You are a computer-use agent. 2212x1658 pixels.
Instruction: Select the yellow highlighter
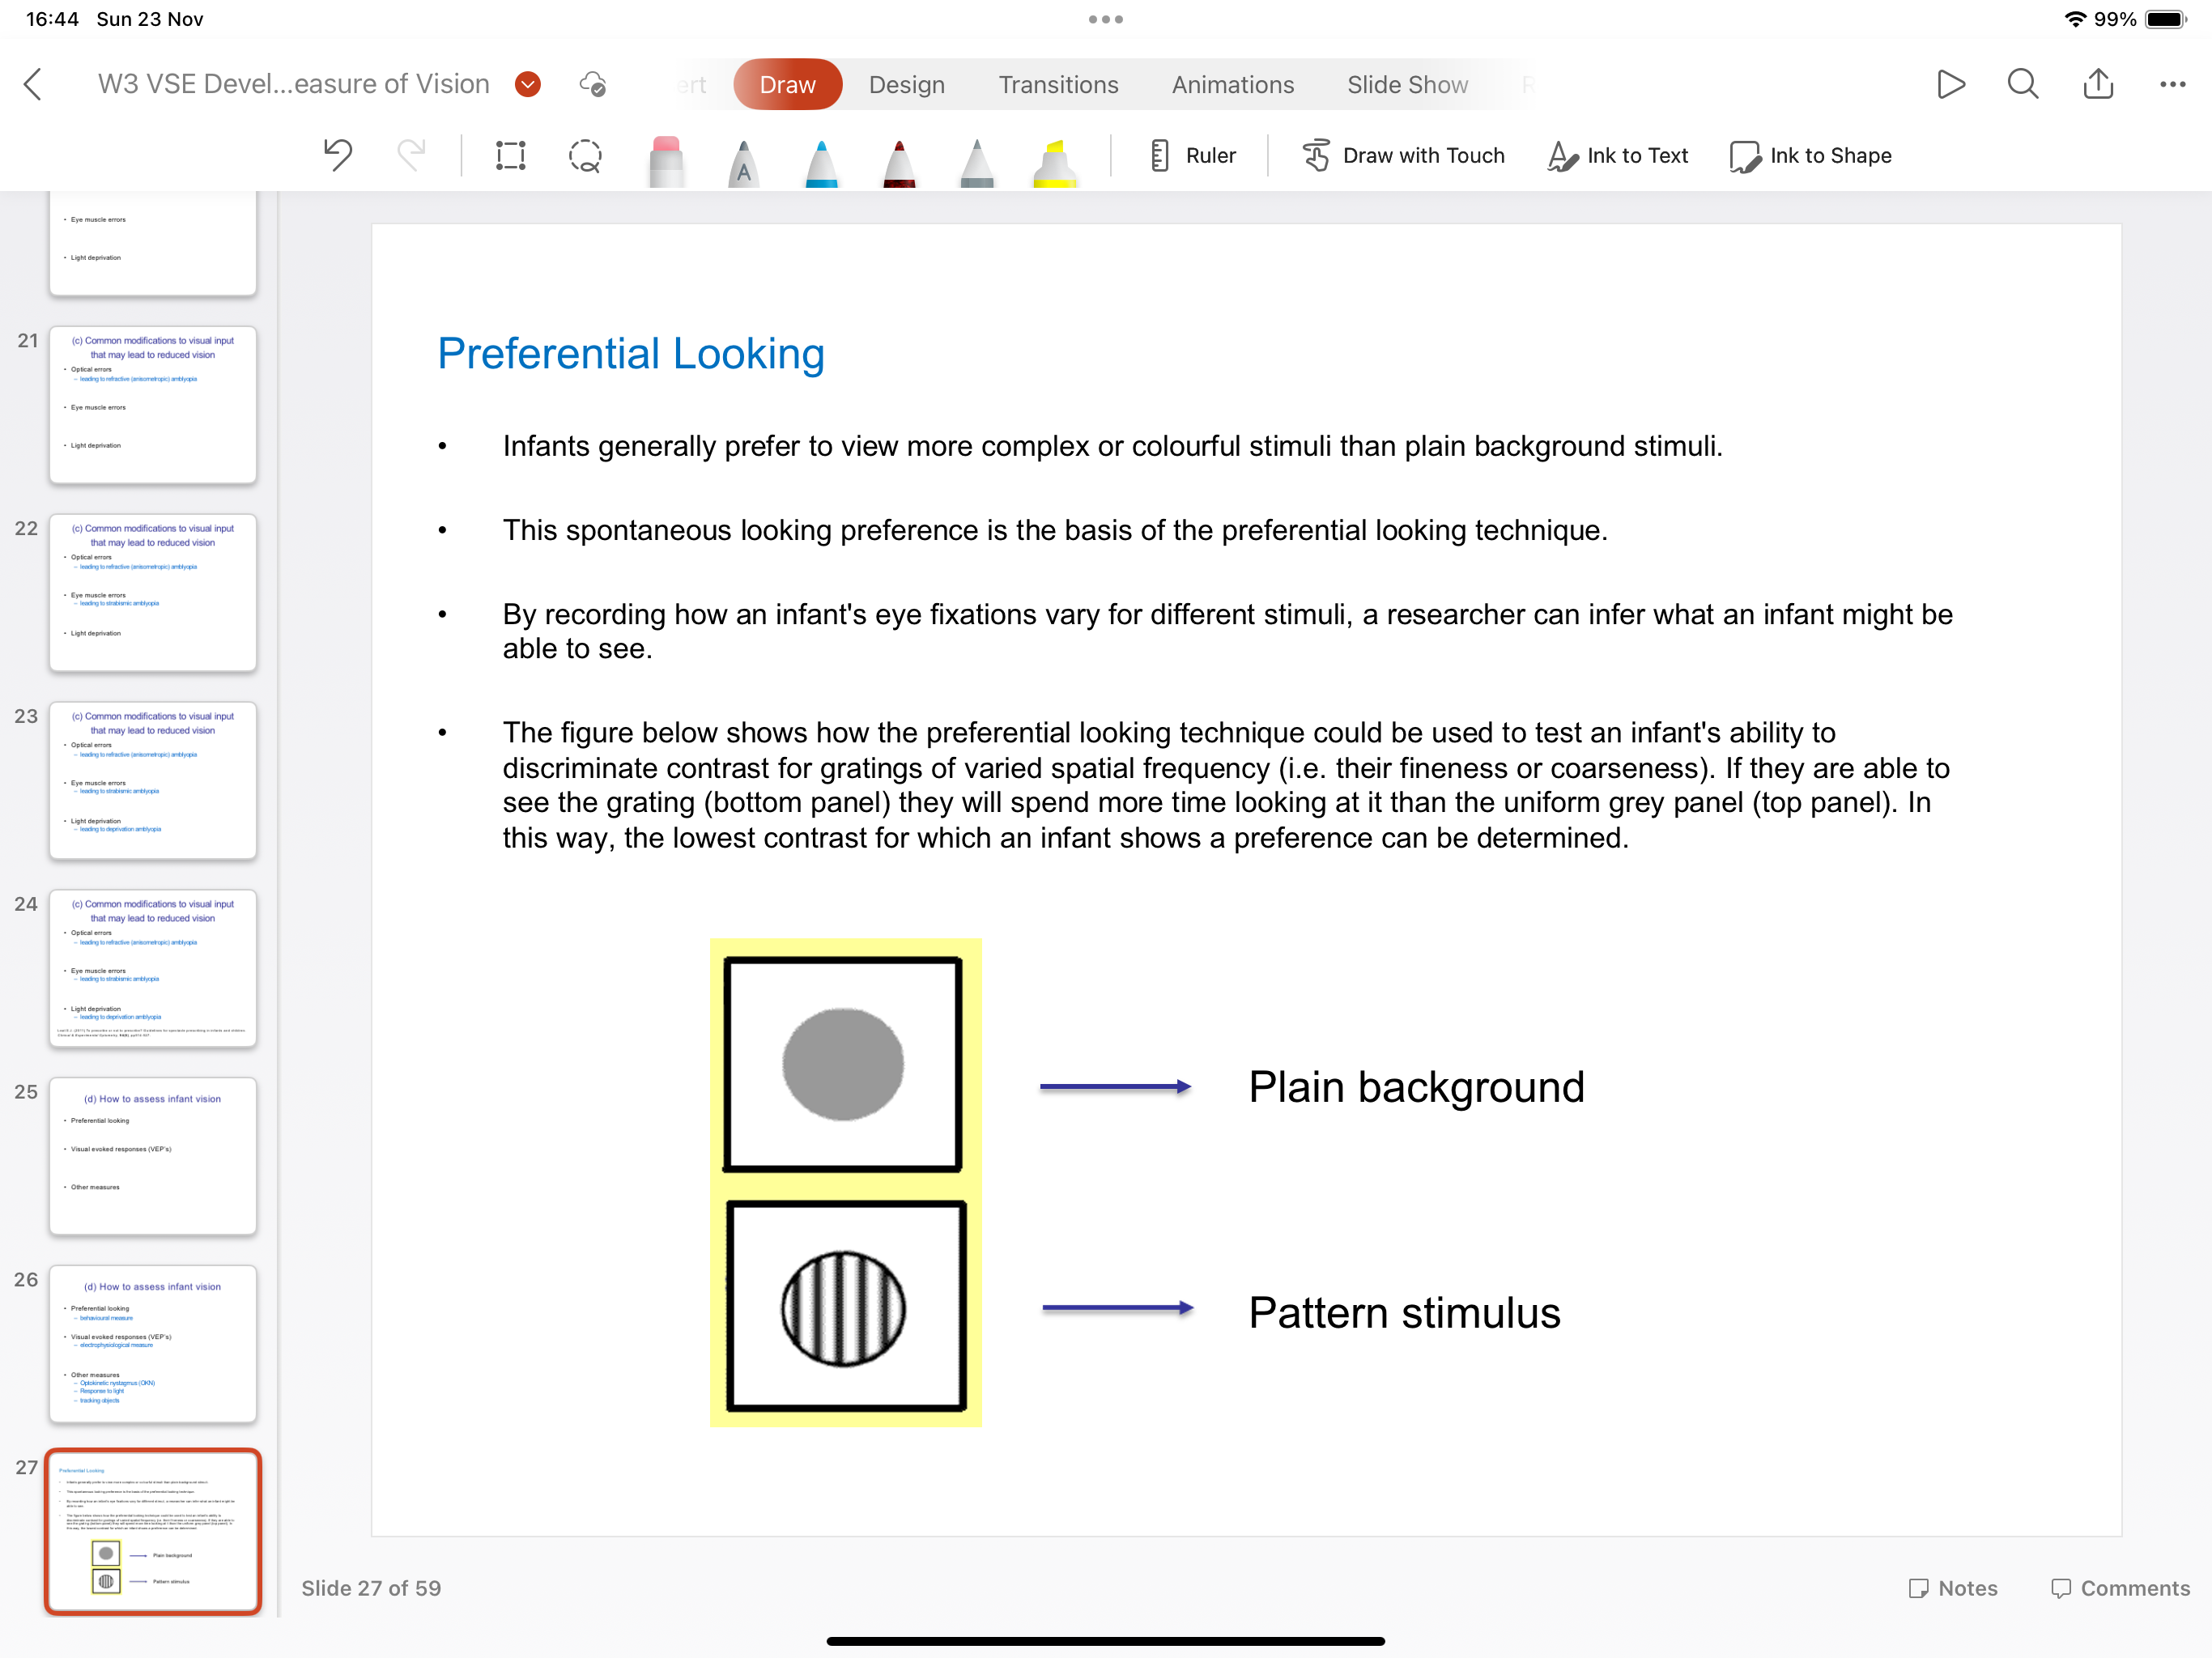coord(1054,162)
